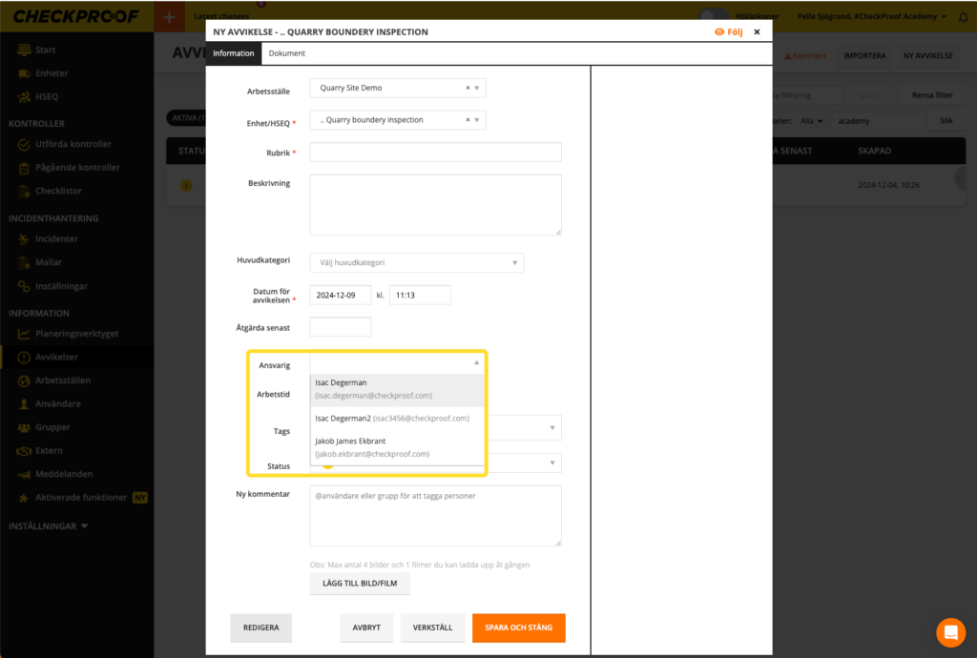Click the Avvikelser warning icon in the sidebar
This screenshot has height=658, width=977.
(x=24, y=358)
